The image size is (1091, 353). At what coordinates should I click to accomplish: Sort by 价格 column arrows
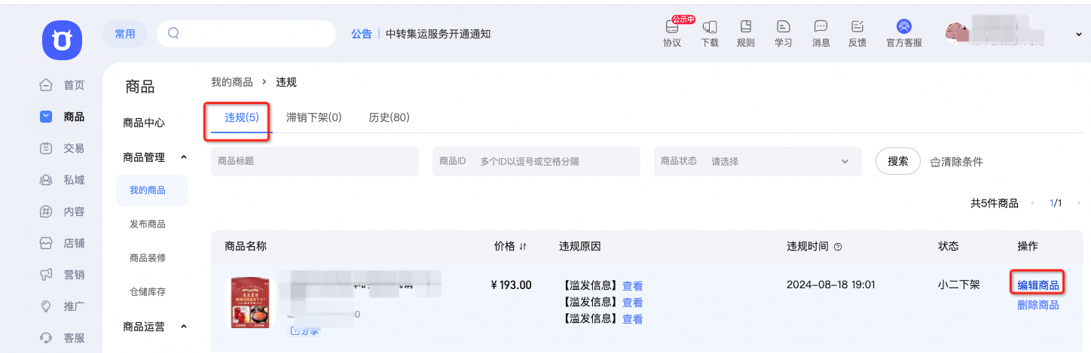click(523, 246)
